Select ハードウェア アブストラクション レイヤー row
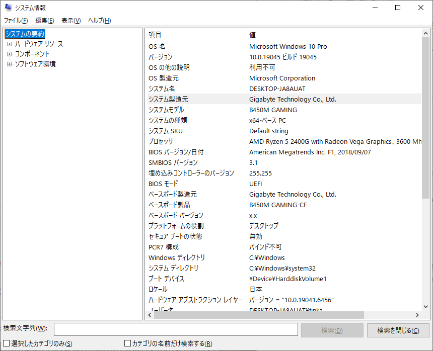 pyautogui.click(x=284, y=300)
